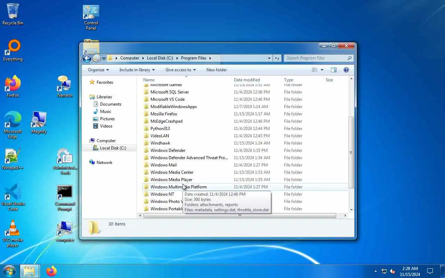Expand the arrow after Program Files breadcrumb
Image resolution: width=445 pixels, height=278 pixels.
(x=210, y=58)
